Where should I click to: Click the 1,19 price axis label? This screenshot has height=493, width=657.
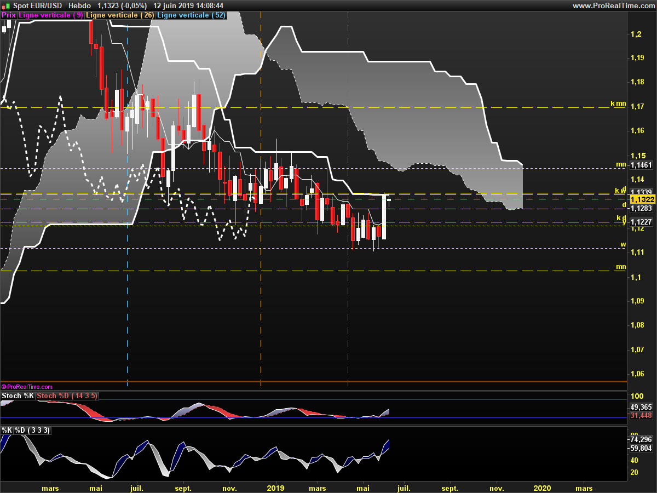(x=637, y=58)
